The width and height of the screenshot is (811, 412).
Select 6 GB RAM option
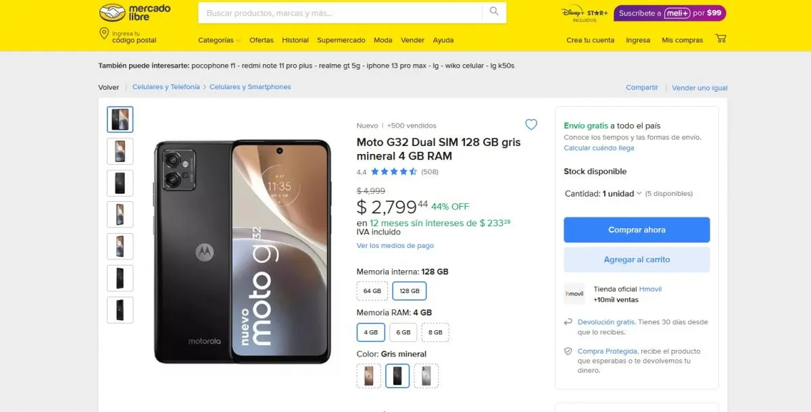click(403, 332)
